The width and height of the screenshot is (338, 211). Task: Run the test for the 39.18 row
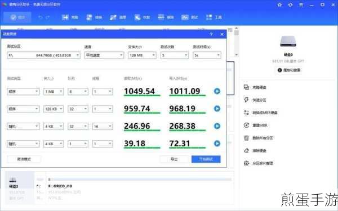[217, 143]
